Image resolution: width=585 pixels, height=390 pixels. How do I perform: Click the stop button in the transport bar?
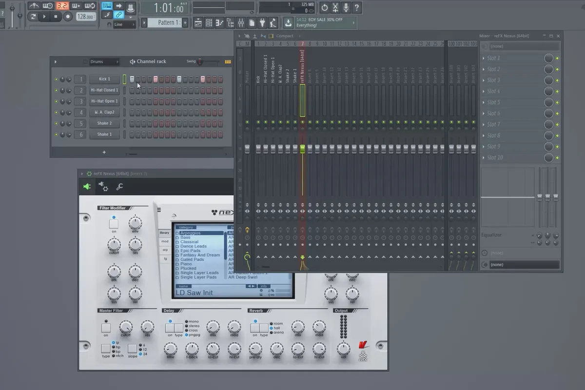(x=56, y=17)
